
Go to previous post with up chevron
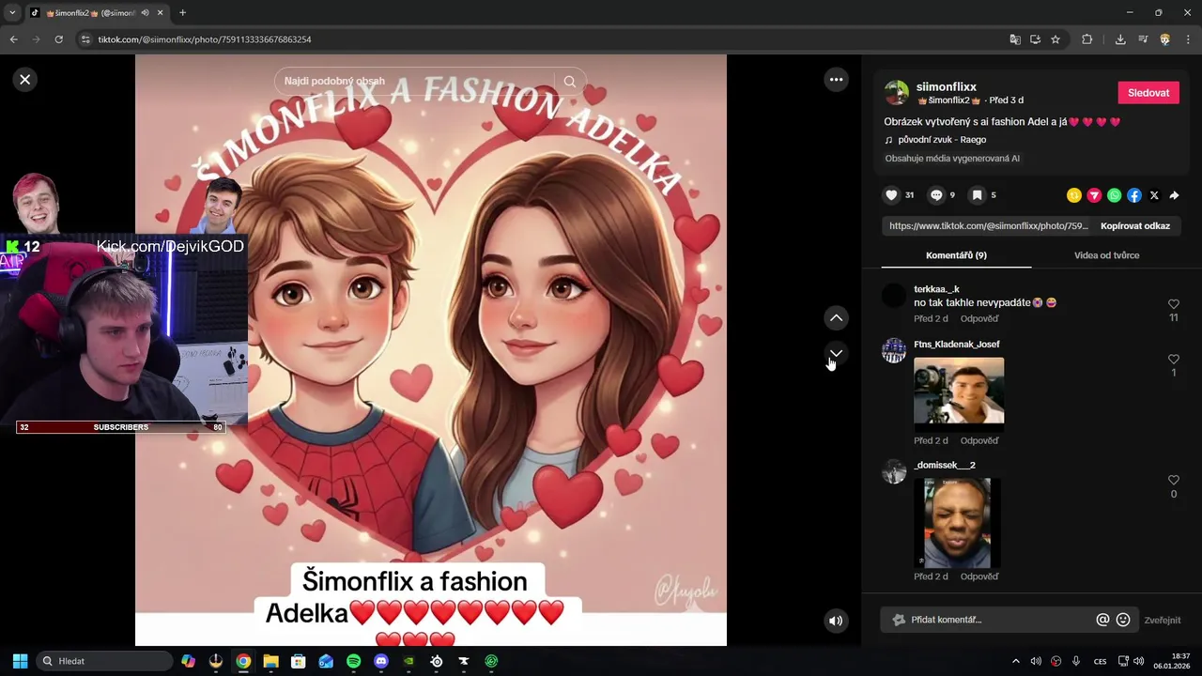(836, 318)
